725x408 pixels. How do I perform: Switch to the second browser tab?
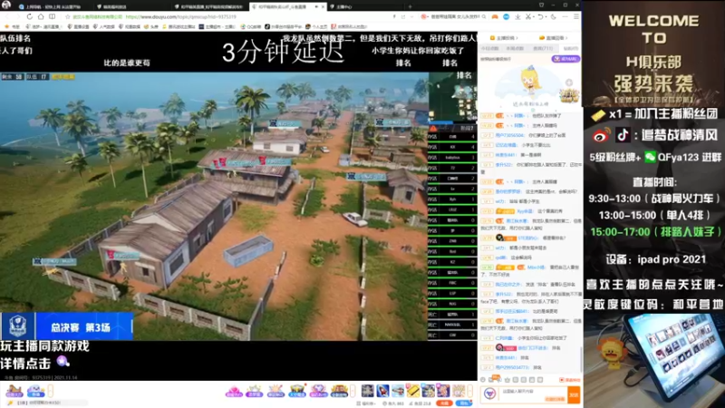click(x=131, y=6)
